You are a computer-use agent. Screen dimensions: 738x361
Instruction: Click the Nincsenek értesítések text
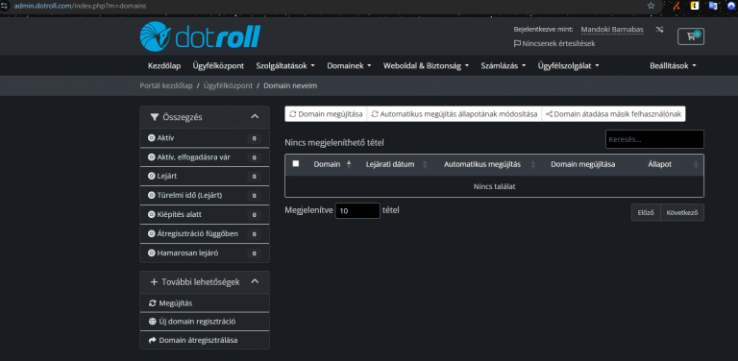tap(558, 44)
